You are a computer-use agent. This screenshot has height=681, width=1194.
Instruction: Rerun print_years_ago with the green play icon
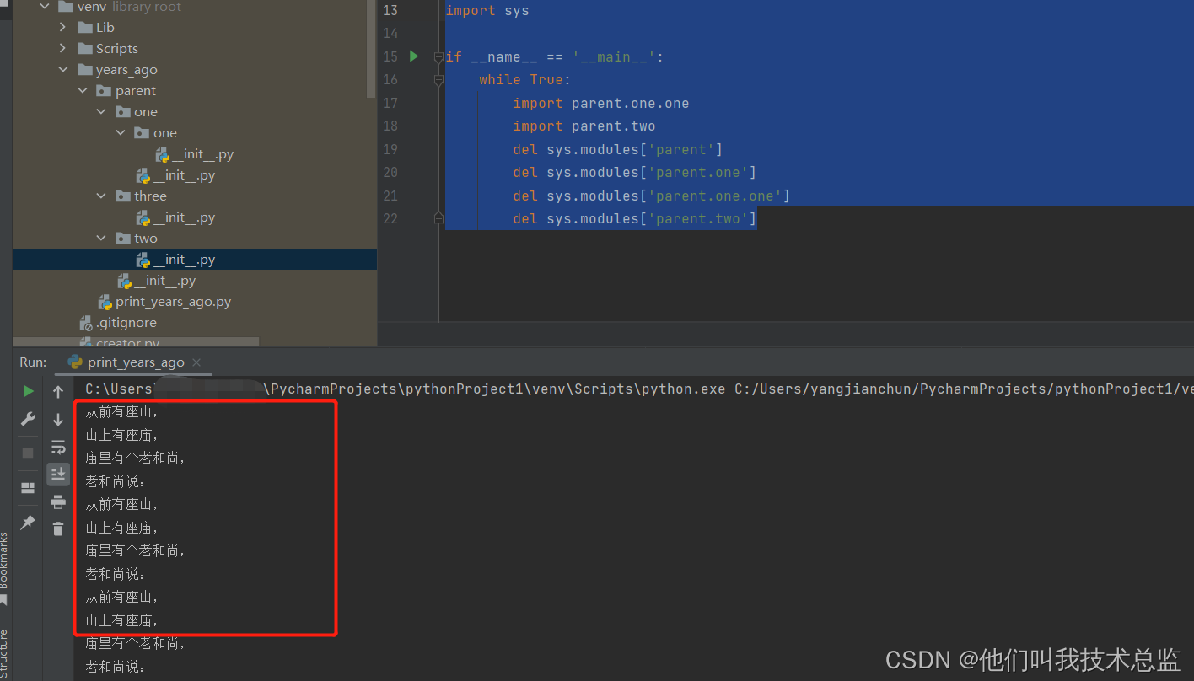[28, 391]
